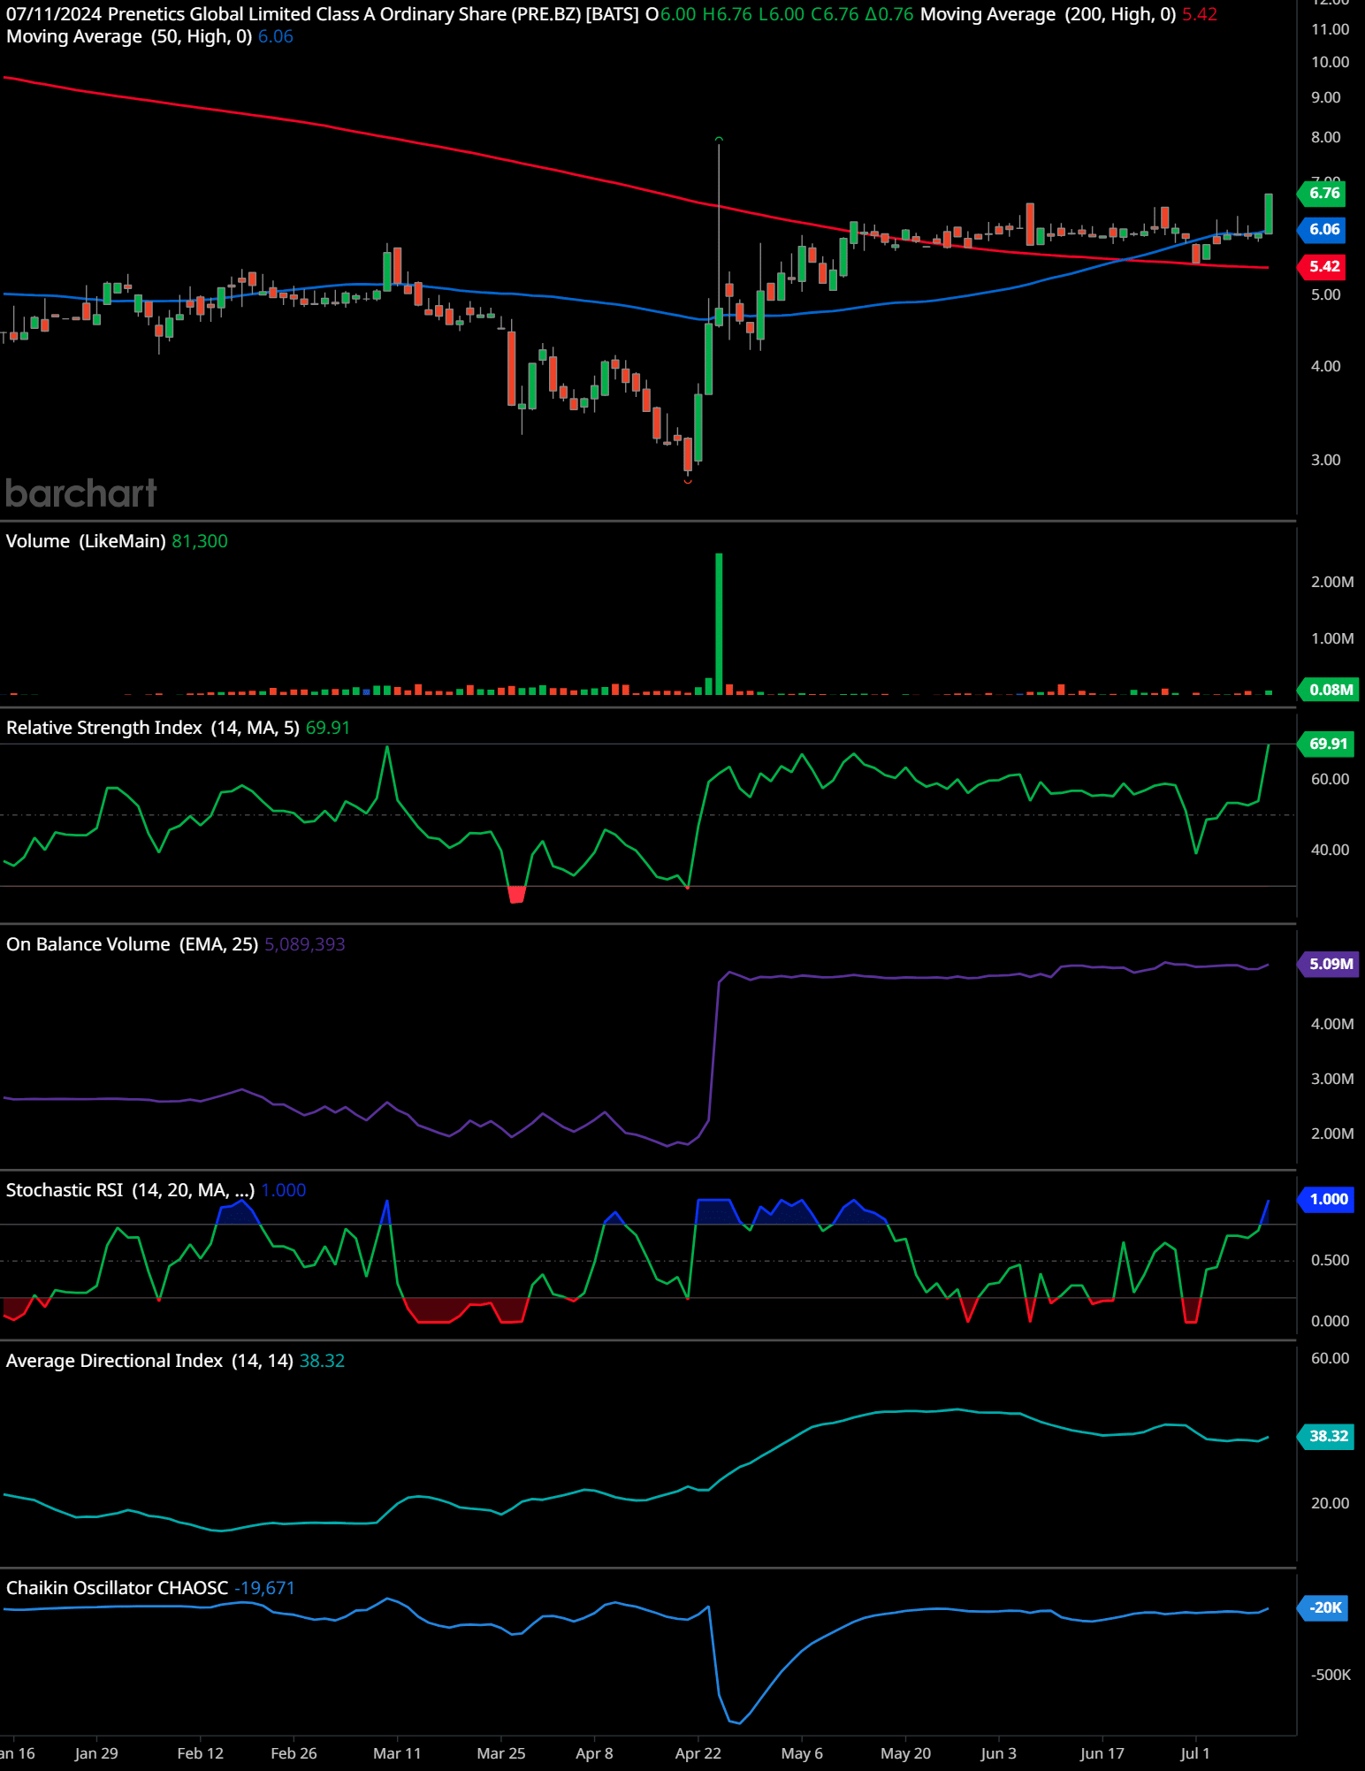Image resolution: width=1365 pixels, height=1771 pixels.
Task: Click the -500K Chaikin axis label
Action: 1331,1675
